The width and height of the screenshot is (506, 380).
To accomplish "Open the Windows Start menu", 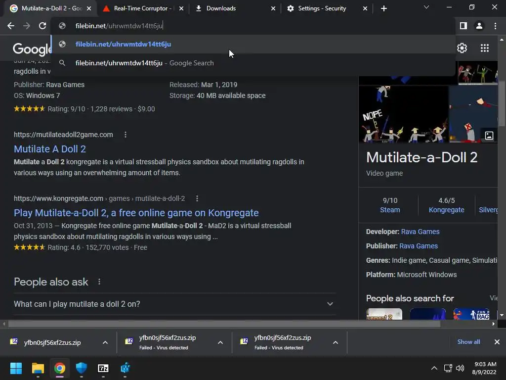I will pyautogui.click(x=16, y=368).
